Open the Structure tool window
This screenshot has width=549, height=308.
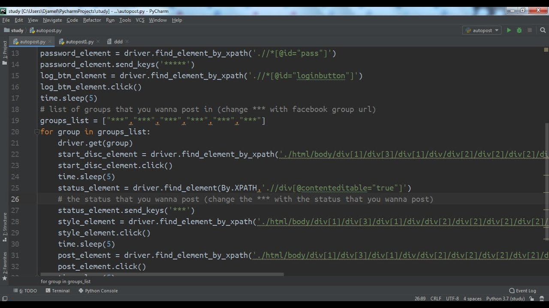point(5,227)
